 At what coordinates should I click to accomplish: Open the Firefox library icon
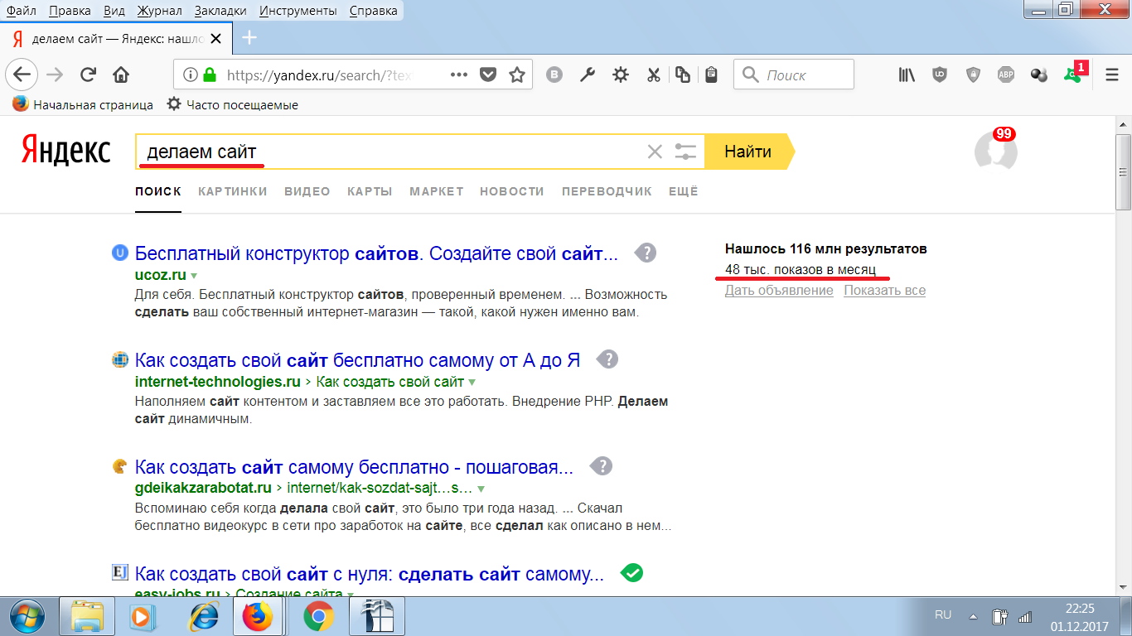(x=907, y=75)
